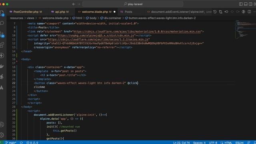
Task: Open the Accounts menu in the activity bar
Action: tap(2, 124)
